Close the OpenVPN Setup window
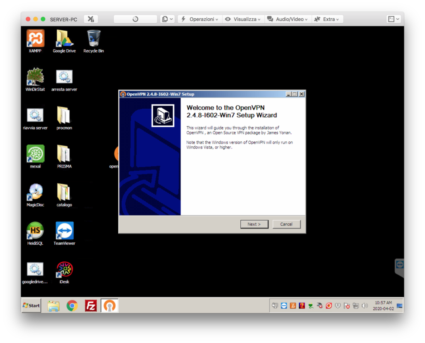425x343 pixels. [x=301, y=94]
